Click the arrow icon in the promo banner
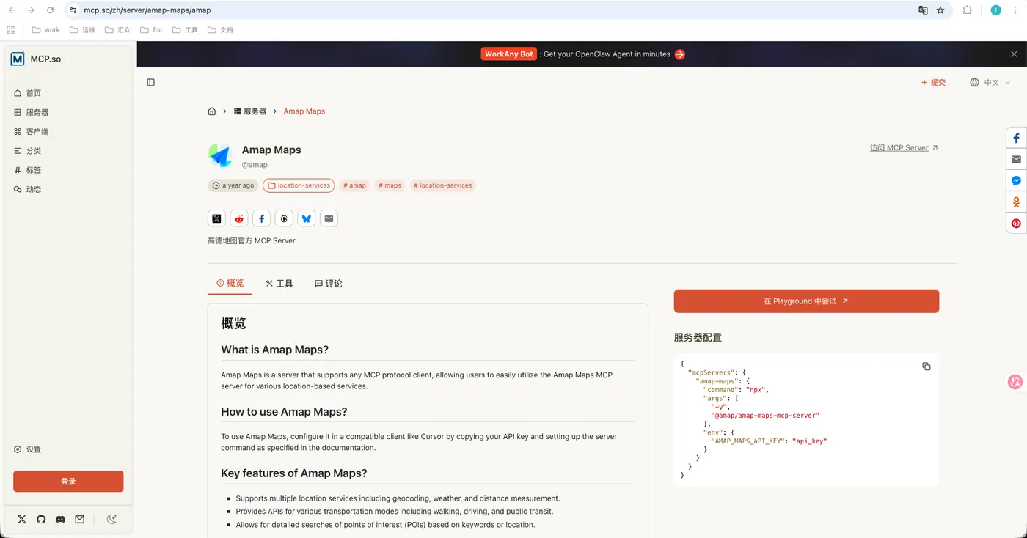This screenshot has height=538, width=1027. point(680,54)
